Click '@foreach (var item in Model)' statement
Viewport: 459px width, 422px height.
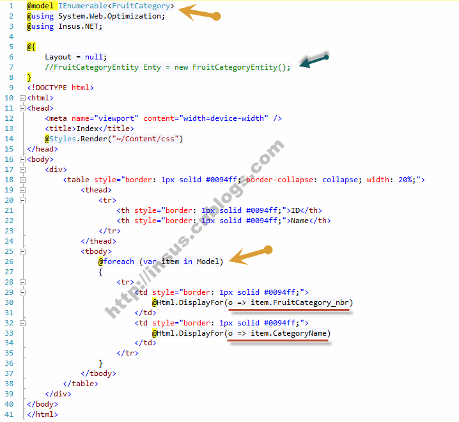(x=160, y=262)
